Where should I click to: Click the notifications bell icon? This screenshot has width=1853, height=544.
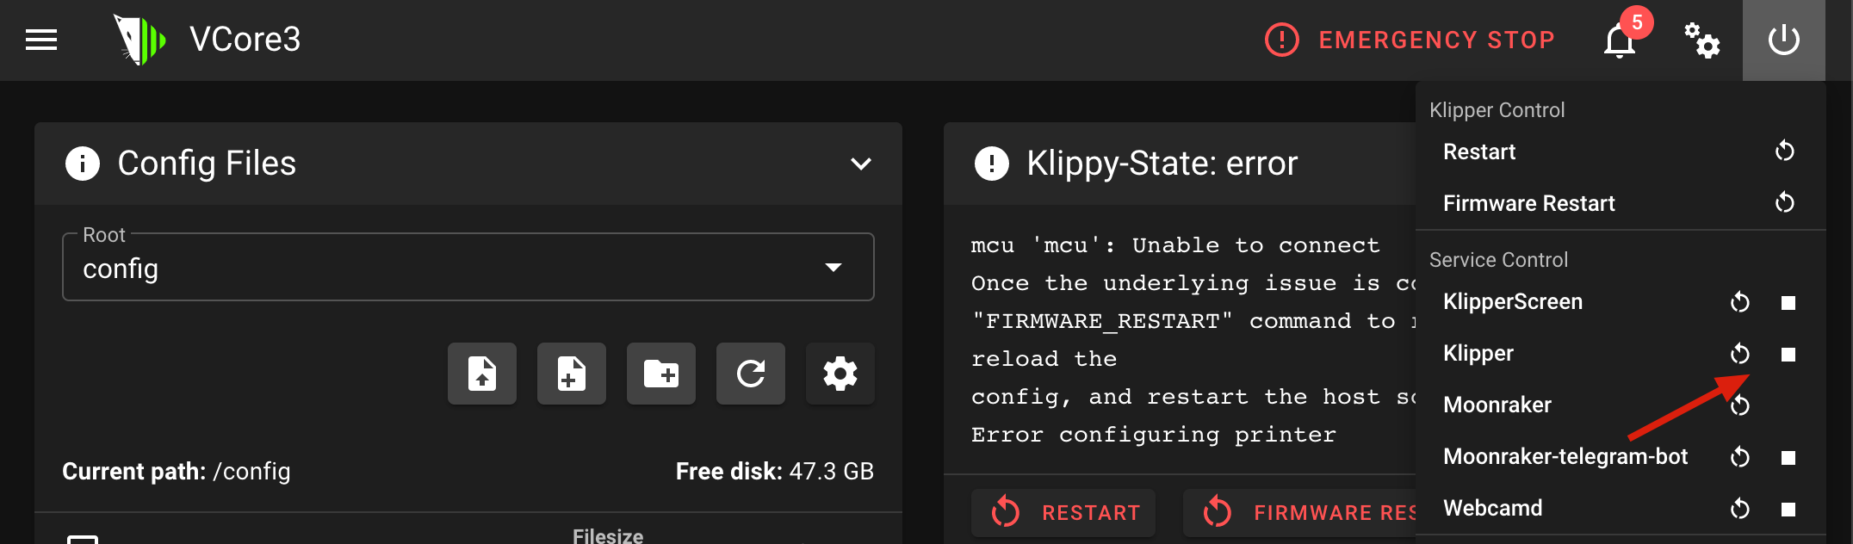pyautogui.click(x=1619, y=40)
